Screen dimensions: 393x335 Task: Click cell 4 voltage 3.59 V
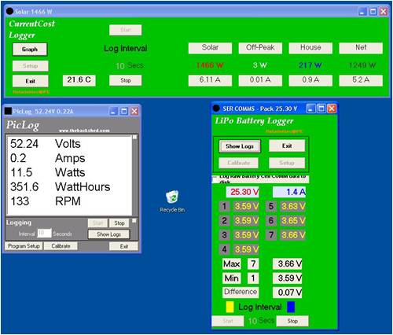[246, 249]
